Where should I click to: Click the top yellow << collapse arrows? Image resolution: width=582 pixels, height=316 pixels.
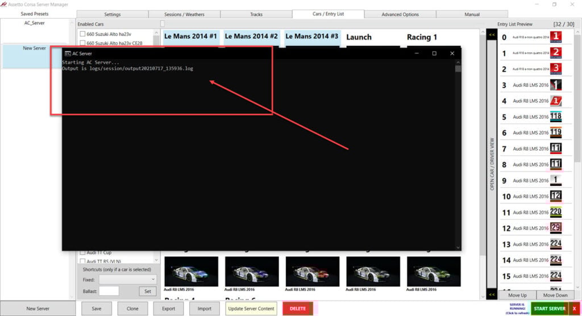click(x=492, y=35)
